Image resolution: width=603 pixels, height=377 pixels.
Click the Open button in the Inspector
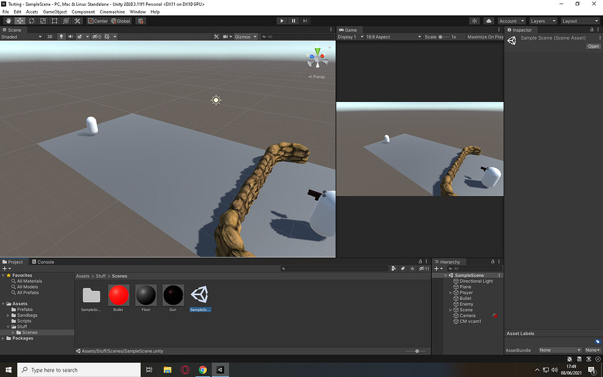tap(593, 46)
